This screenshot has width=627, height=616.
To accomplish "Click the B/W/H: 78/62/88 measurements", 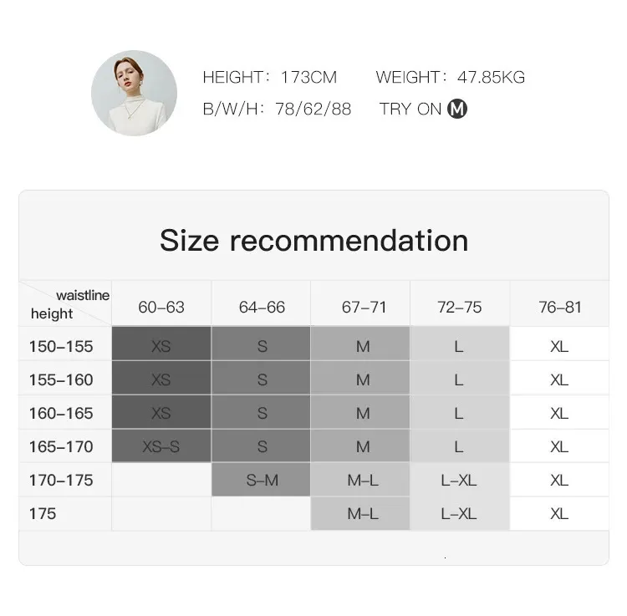I will pos(277,109).
